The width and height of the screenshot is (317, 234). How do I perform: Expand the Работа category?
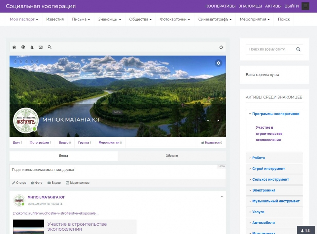[x=274, y=158]
